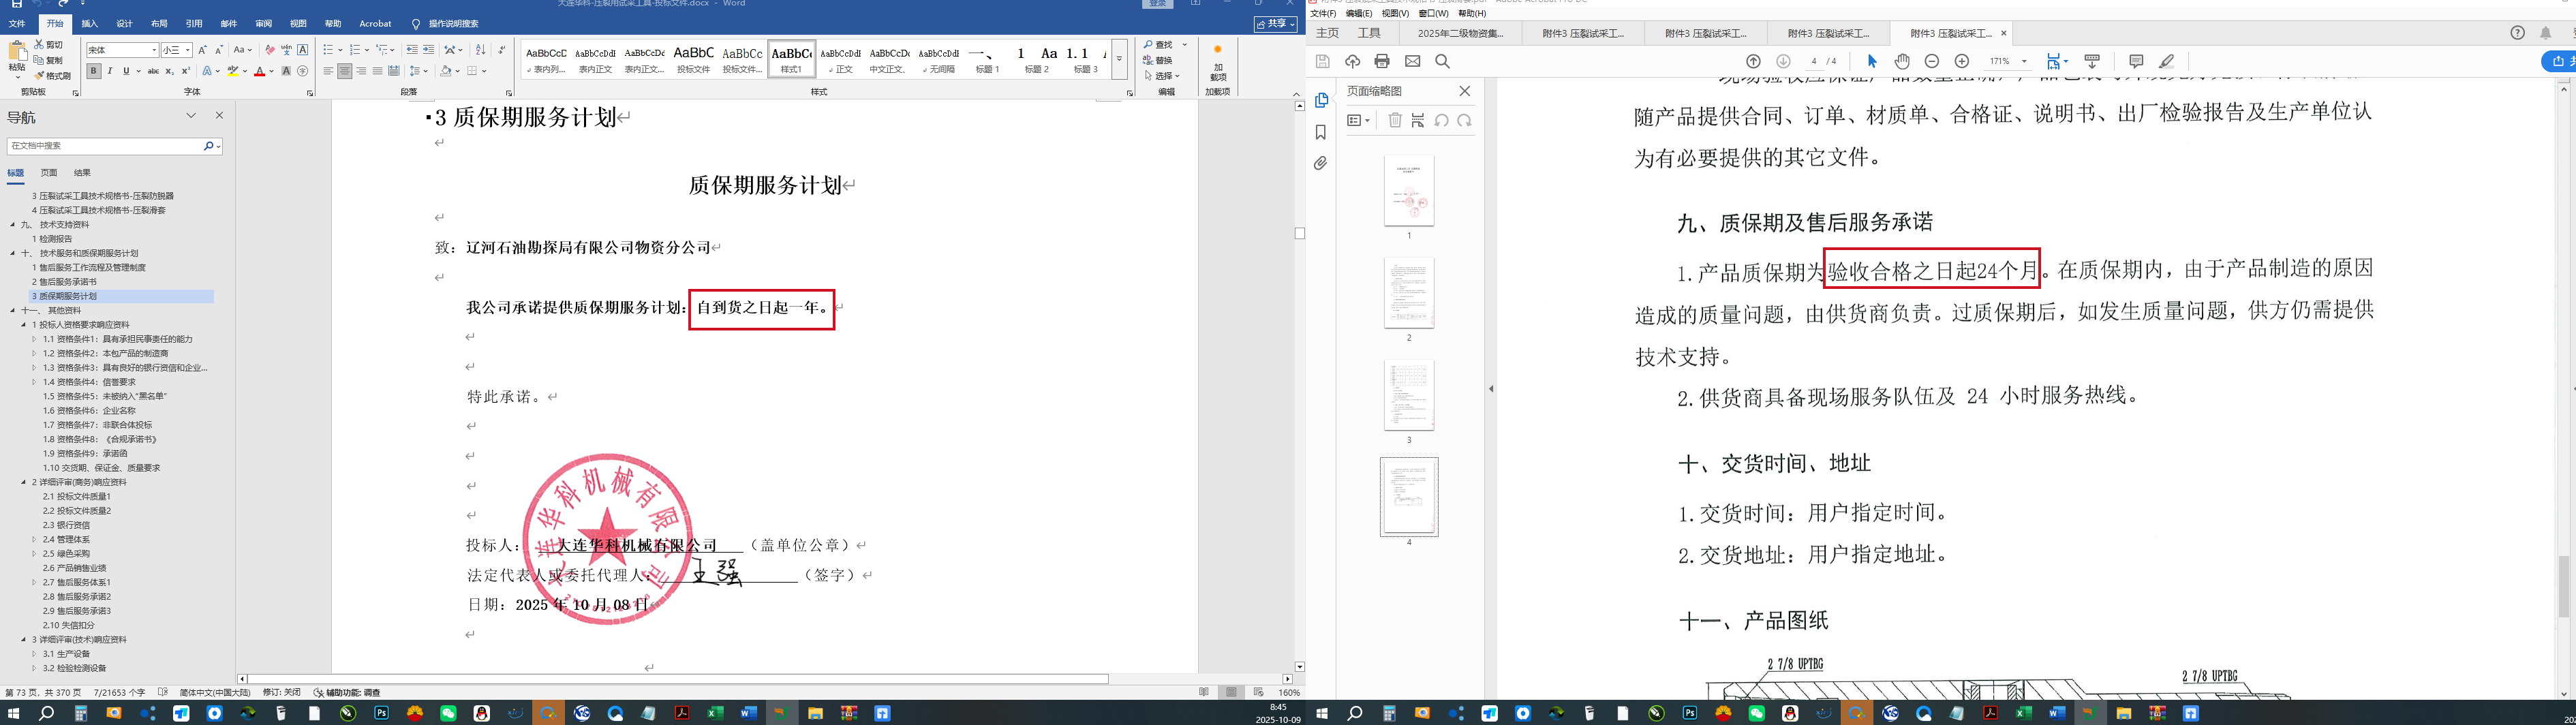Screen dimensions: 2576x725
Task: Zoom out the PDF with minus icon
Action: point(1932,61)
